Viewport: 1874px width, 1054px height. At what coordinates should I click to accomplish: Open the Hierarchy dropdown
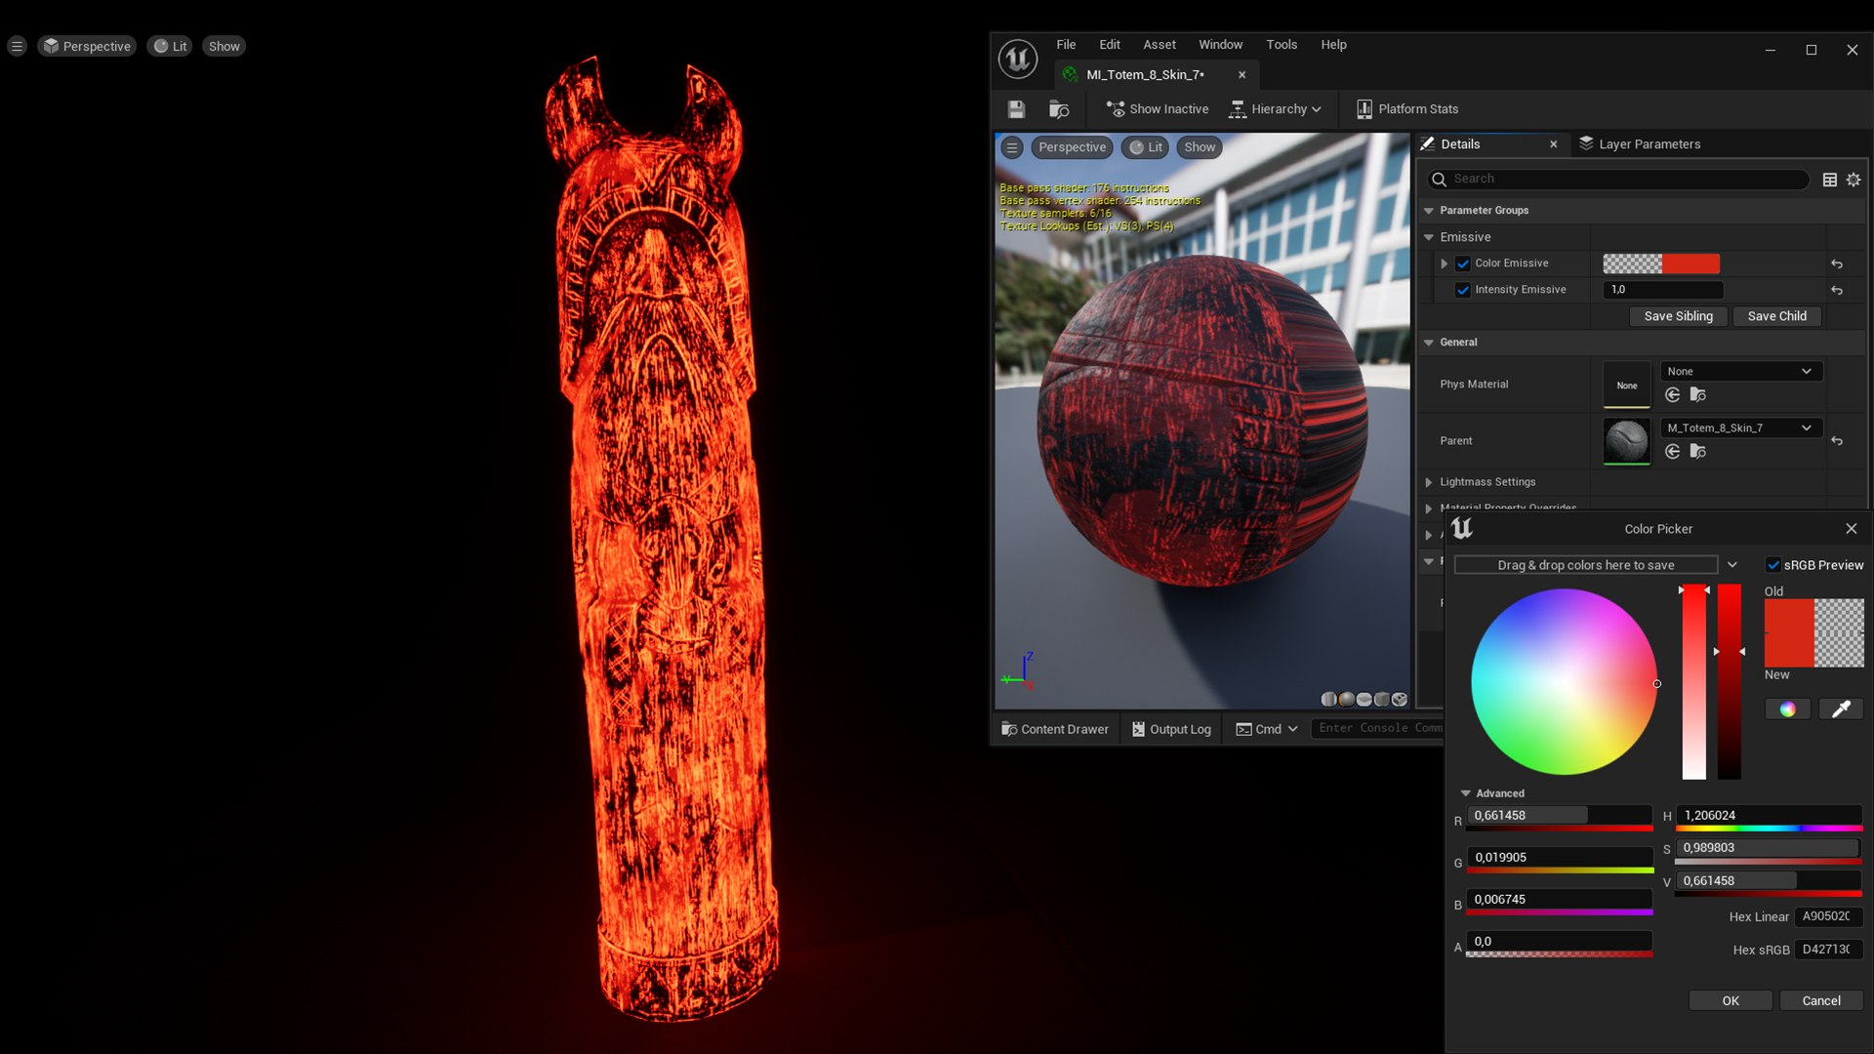pos(1275,109)
